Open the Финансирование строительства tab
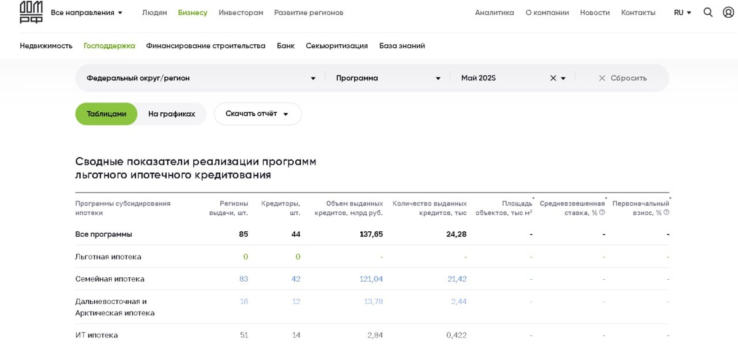This screenshot has height=354, width=738. (205, 46)
